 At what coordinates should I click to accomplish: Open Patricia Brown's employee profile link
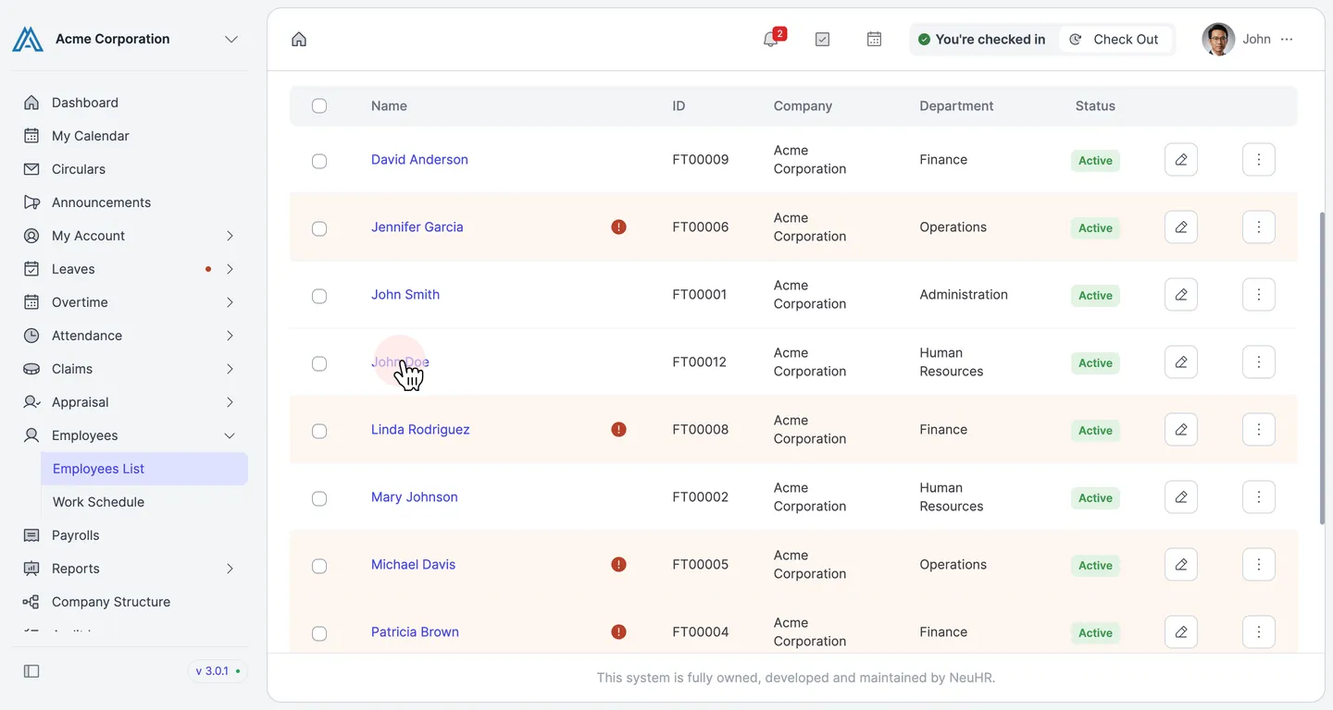tap(415, 631)
